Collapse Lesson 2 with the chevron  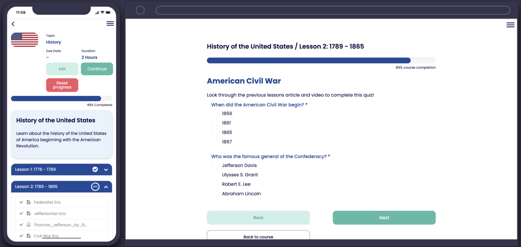(106, 187)
